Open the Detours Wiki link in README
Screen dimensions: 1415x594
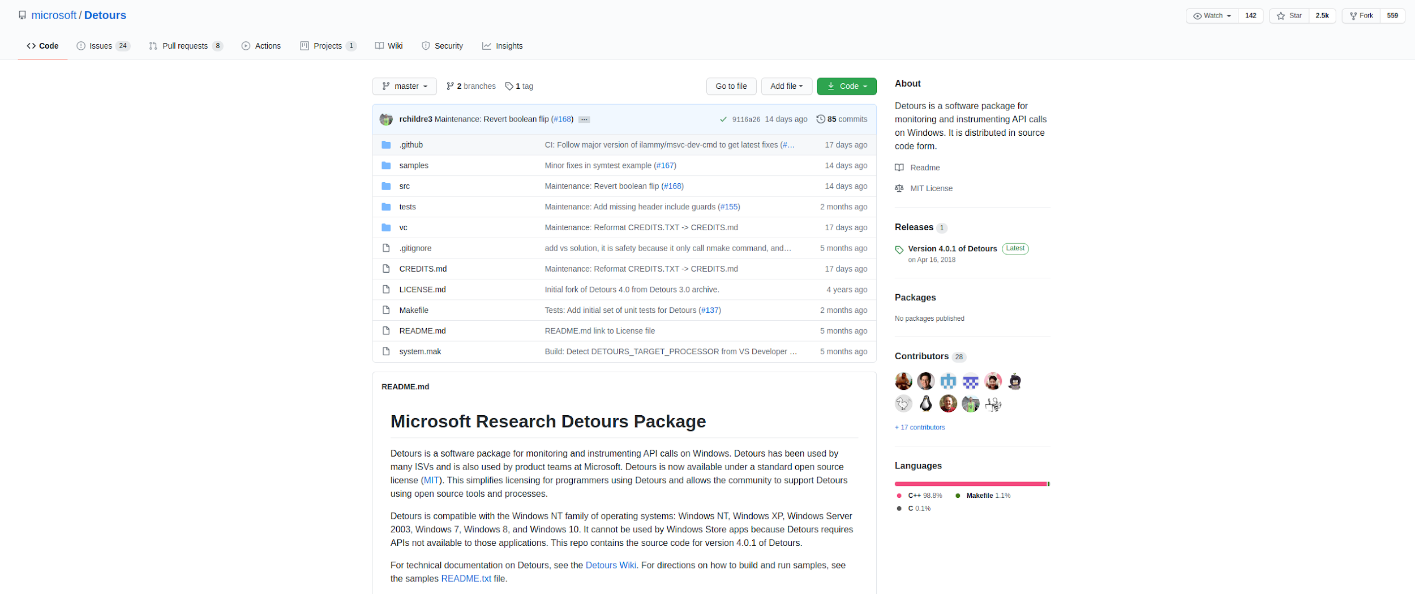pyautogui.click(x=611, y=565)
